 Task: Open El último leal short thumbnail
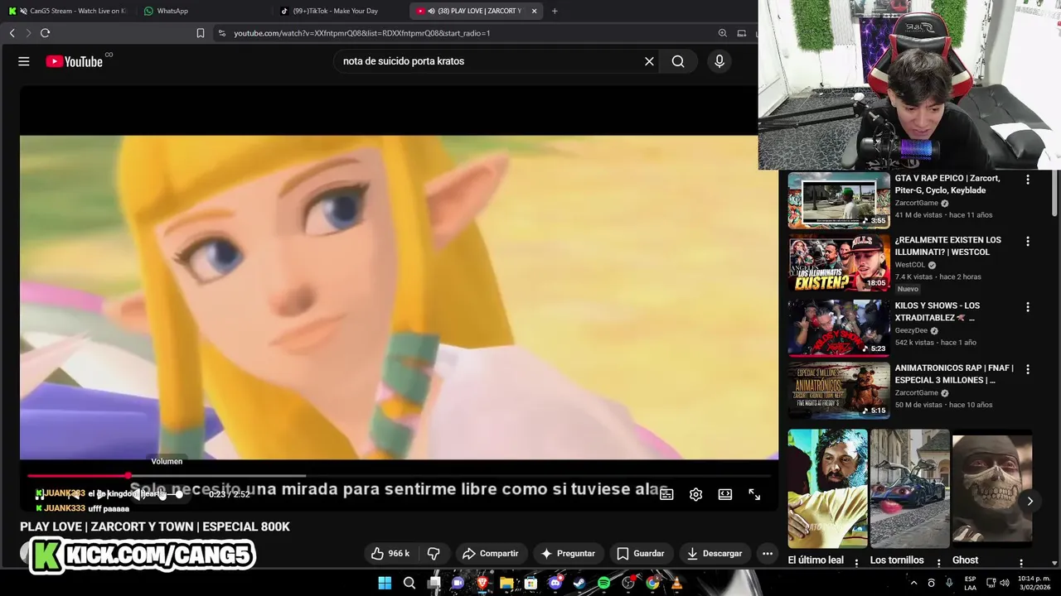(x=827, y=488)
